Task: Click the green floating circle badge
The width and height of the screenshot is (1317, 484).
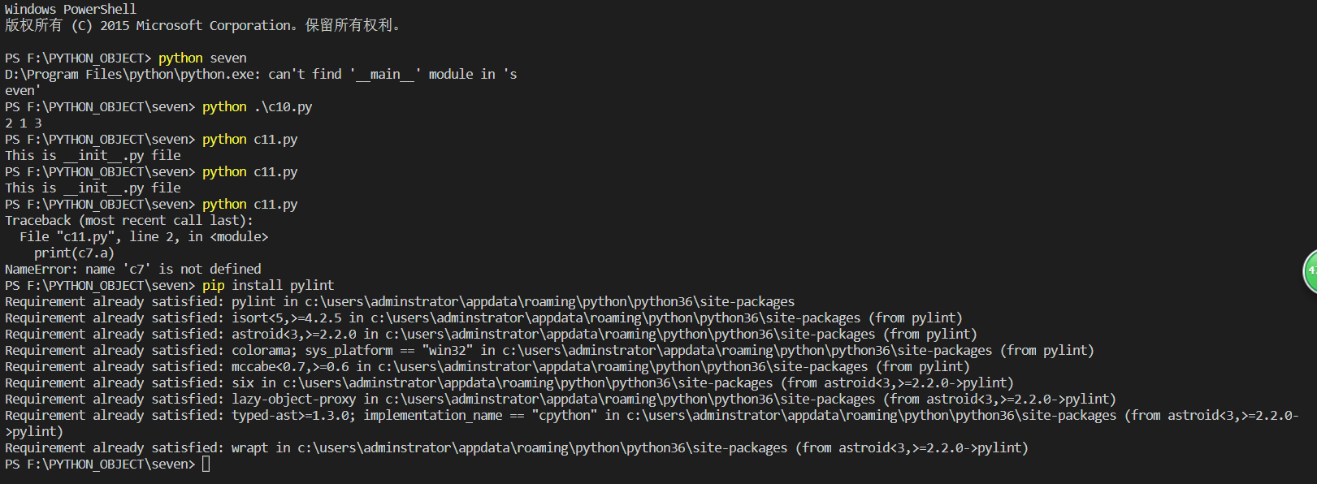Action: [1310, 270]
